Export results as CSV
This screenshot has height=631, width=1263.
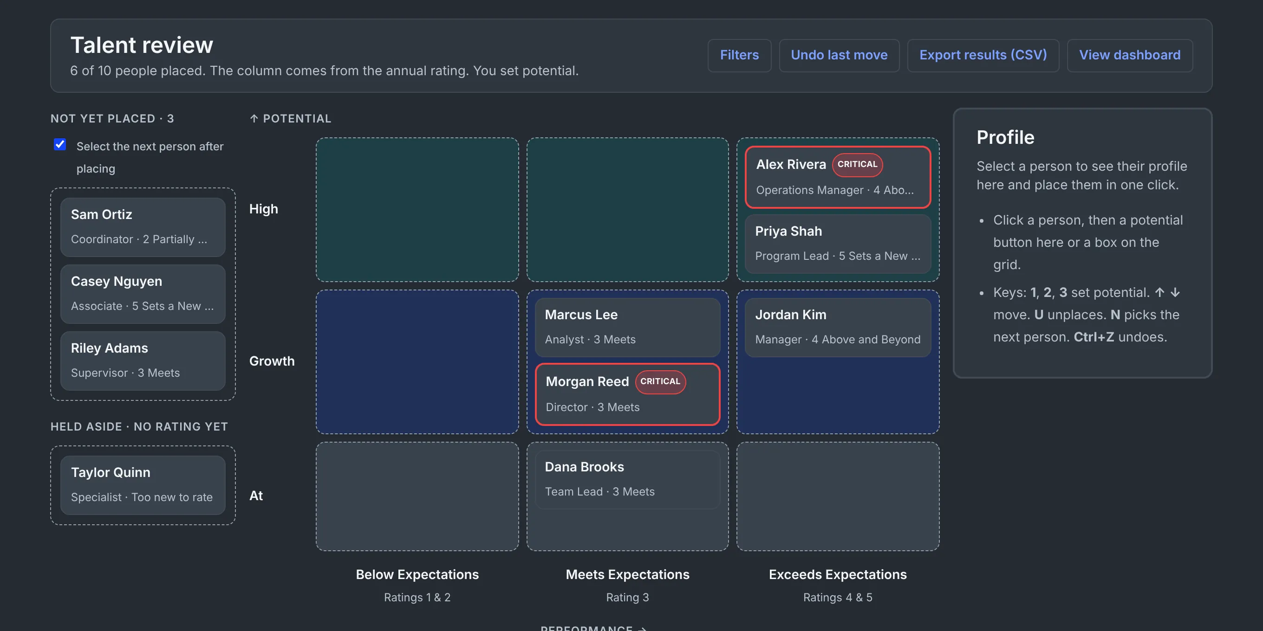(983, 55)
